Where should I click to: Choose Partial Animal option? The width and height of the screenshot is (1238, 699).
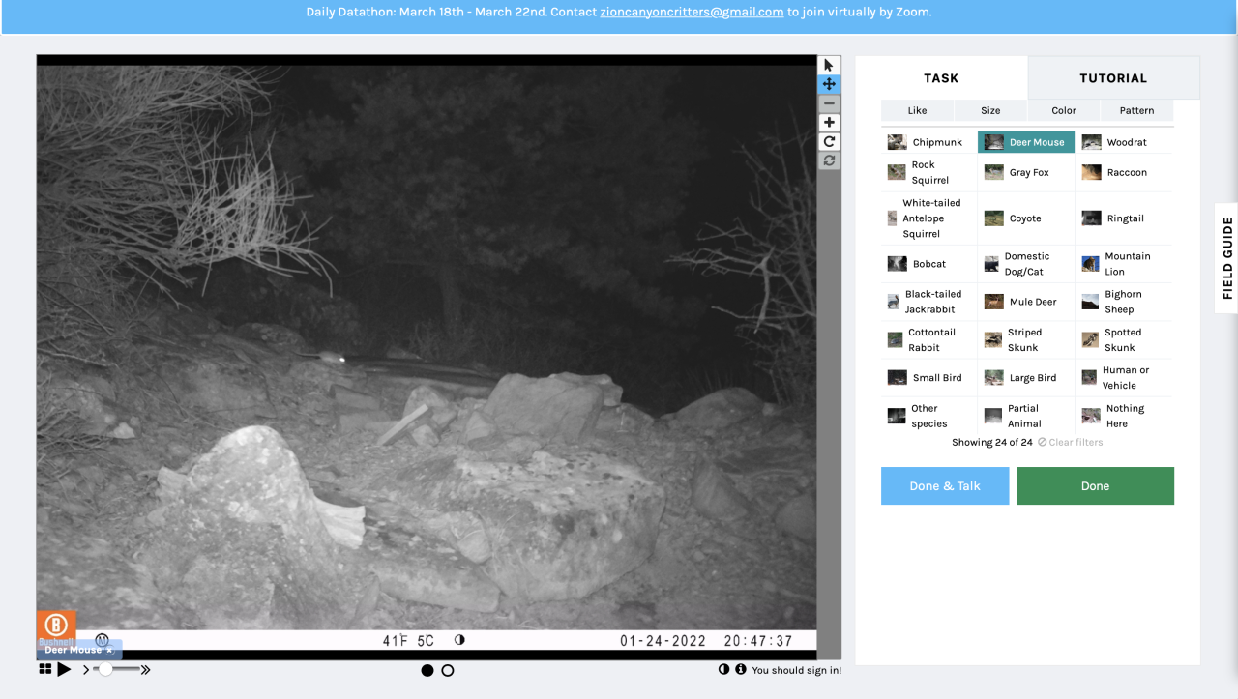point(1026,416)
